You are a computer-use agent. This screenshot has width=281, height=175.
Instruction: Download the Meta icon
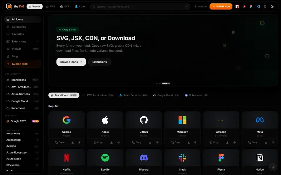click(x=266, y=143)
